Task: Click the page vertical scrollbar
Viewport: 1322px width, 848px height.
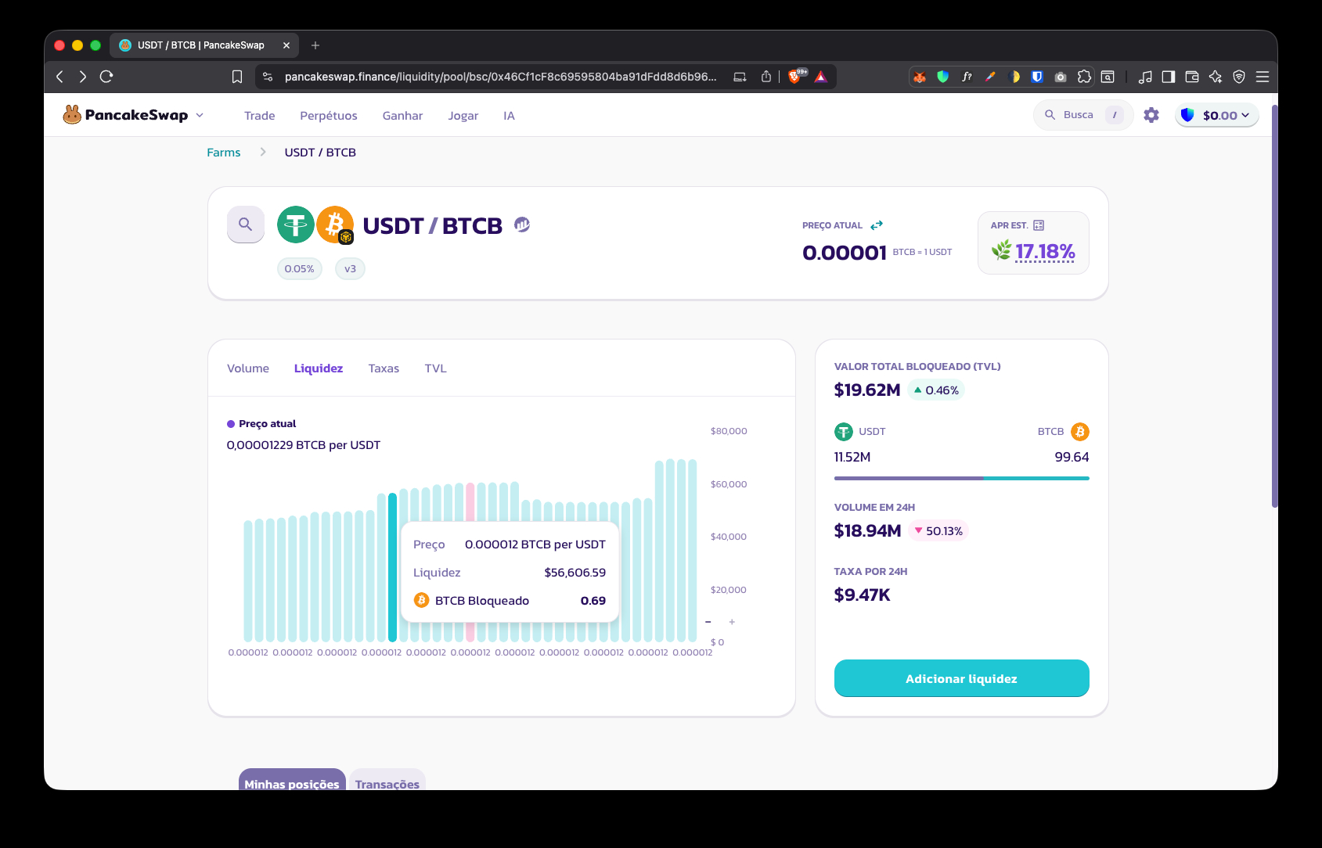Action: (1274, 305)
